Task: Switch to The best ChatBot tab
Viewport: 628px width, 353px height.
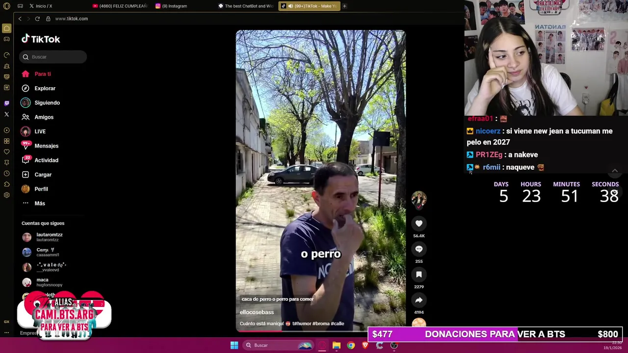Action: point(245,6)
